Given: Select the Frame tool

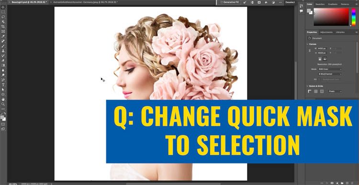Looking at the screenshot, I should click(x=3, y=31).
